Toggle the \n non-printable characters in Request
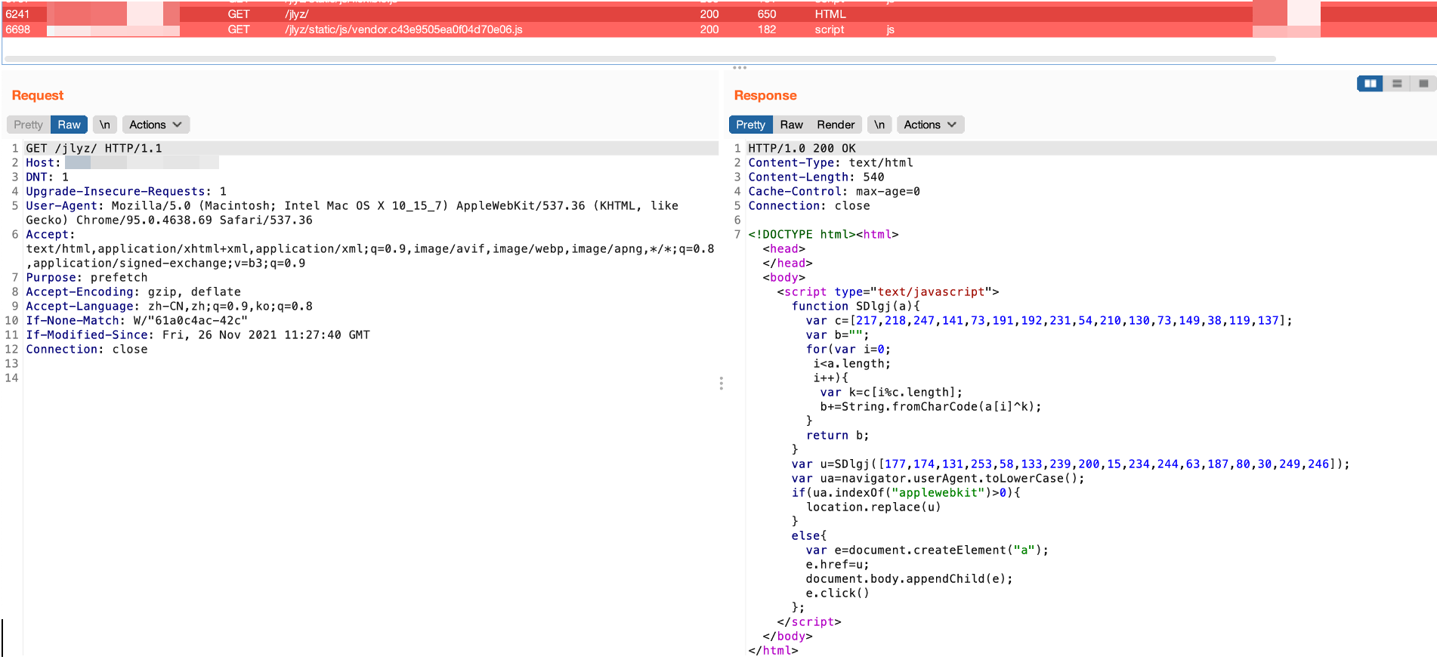Image resolution: width=1437 pixels, height=669 pixels. [x=105, y=125]
